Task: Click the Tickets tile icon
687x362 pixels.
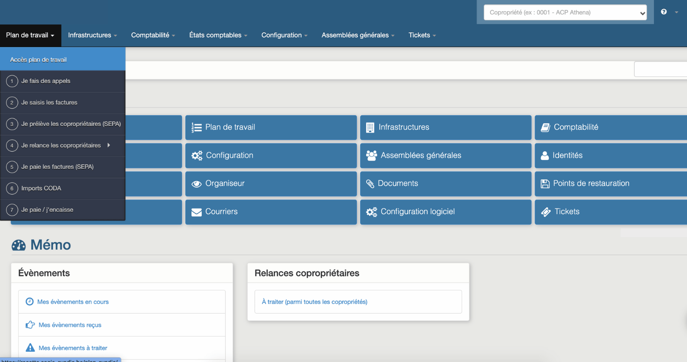Action: (x=546, y=212)
